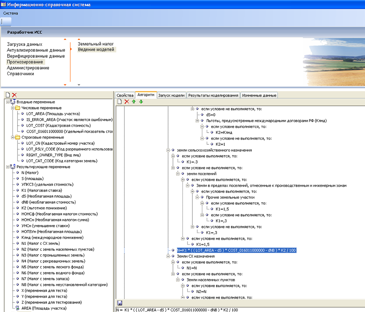Click the formula input field at the bottom
Image resolution: width=365 pixels, height=312 pixels.
pos(240,310)
